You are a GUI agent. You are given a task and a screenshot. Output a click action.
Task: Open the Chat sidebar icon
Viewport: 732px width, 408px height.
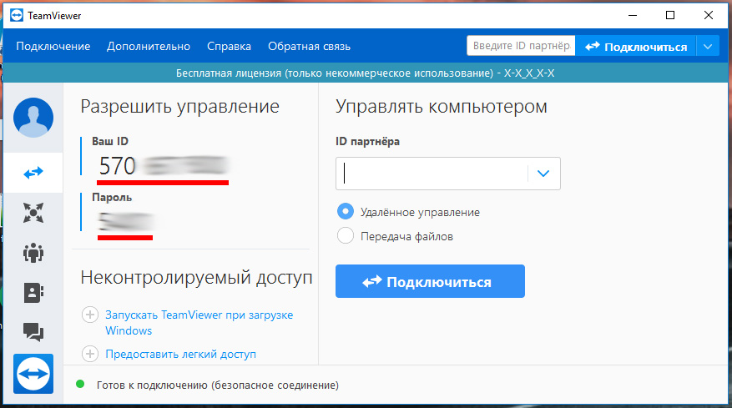click(x=33, y=332)
